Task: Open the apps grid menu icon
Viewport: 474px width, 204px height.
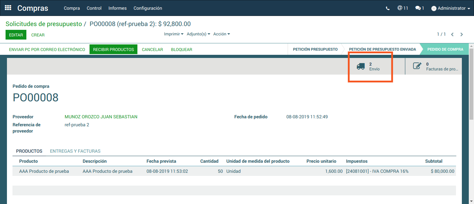Action: [x=8, y=8]
